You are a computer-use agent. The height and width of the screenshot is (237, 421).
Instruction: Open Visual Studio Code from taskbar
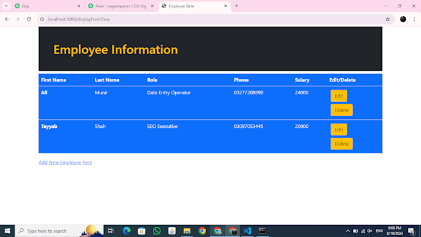tap(247, 231)
